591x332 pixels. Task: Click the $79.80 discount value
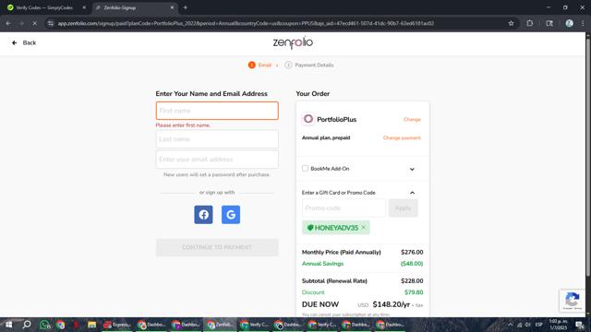[x=414, y=292]
